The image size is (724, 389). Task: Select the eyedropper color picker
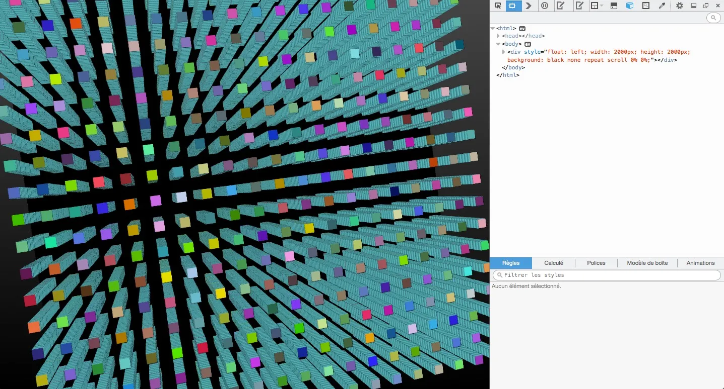tap(662, 6)
